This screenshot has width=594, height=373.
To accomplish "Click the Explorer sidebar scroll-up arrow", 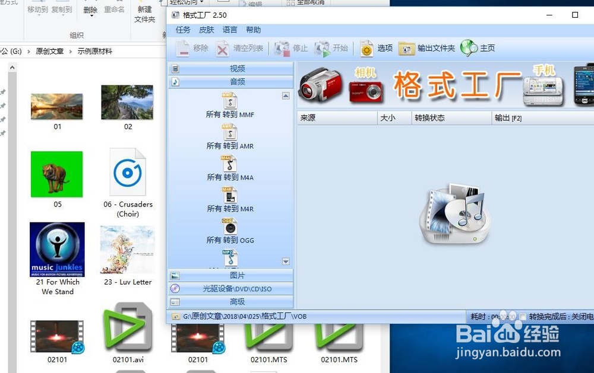I will [12, 68].
